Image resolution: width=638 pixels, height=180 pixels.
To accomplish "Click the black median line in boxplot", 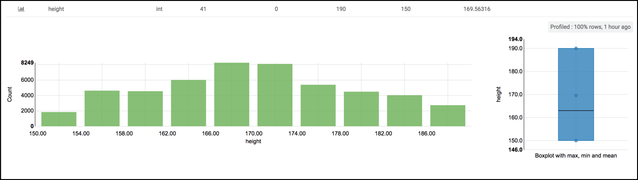I will pyautogui.click(x=576, y=111).
